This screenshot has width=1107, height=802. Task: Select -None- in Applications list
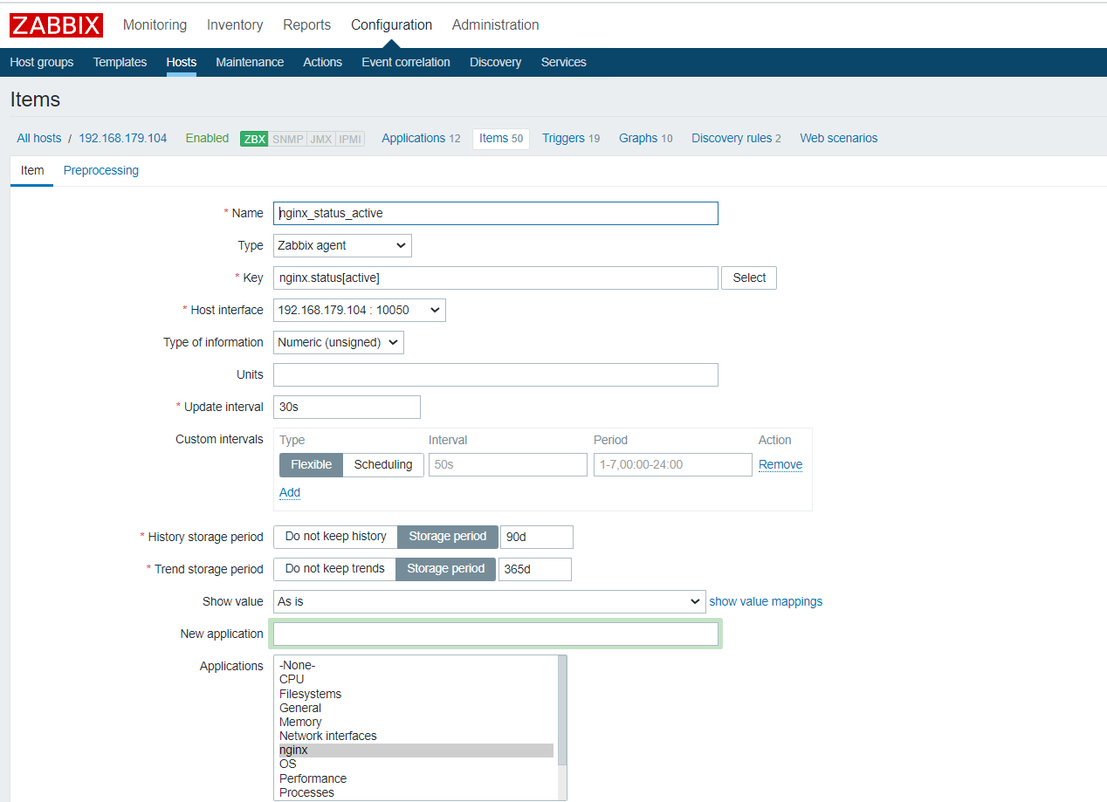(x=416, y=665)
